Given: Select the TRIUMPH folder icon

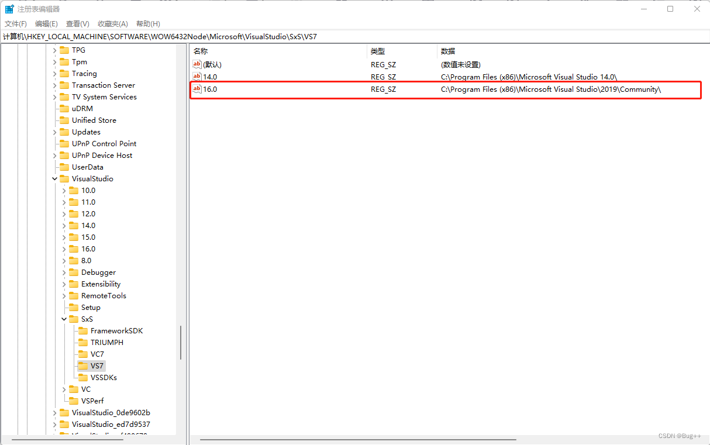Looking at the screenshot, I should tap(83, 343).
